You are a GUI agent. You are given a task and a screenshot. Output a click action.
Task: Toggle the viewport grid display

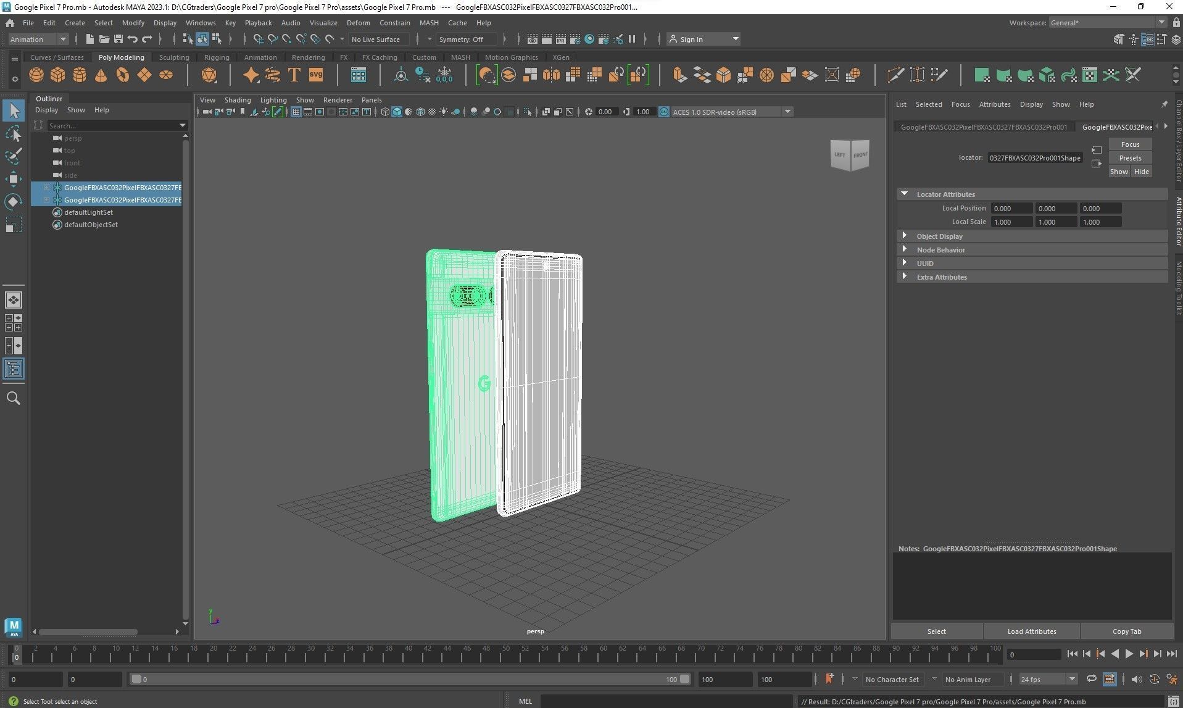click(x=296, y=112)
